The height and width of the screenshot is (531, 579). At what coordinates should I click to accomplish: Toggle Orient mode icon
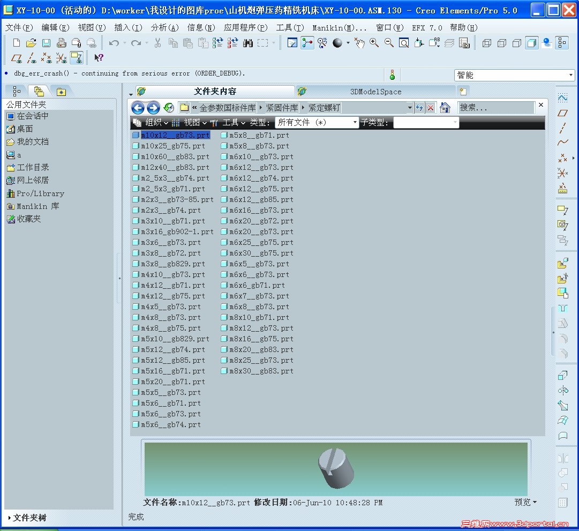(322, 43)
